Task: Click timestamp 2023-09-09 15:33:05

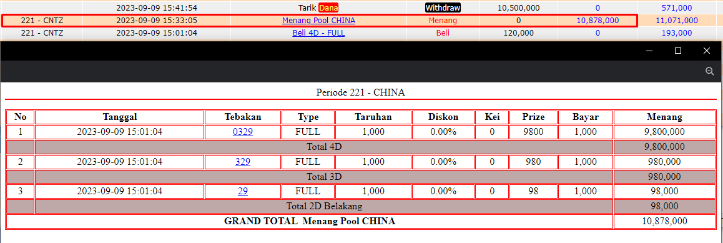Action: pos(157,20)
